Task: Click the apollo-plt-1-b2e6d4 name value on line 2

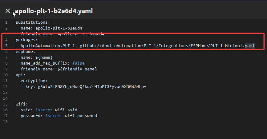Action: click(59, 28)
